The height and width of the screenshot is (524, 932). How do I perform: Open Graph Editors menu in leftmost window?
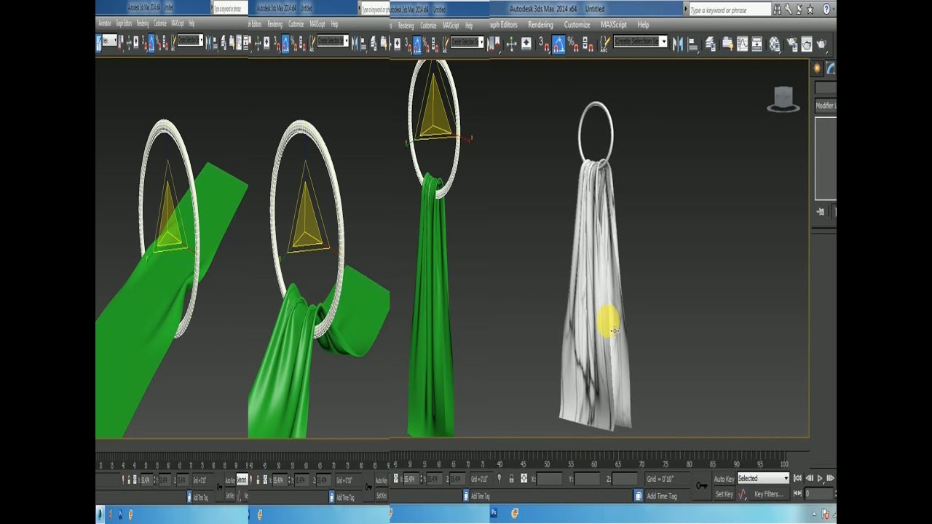(x=124, y=24)
